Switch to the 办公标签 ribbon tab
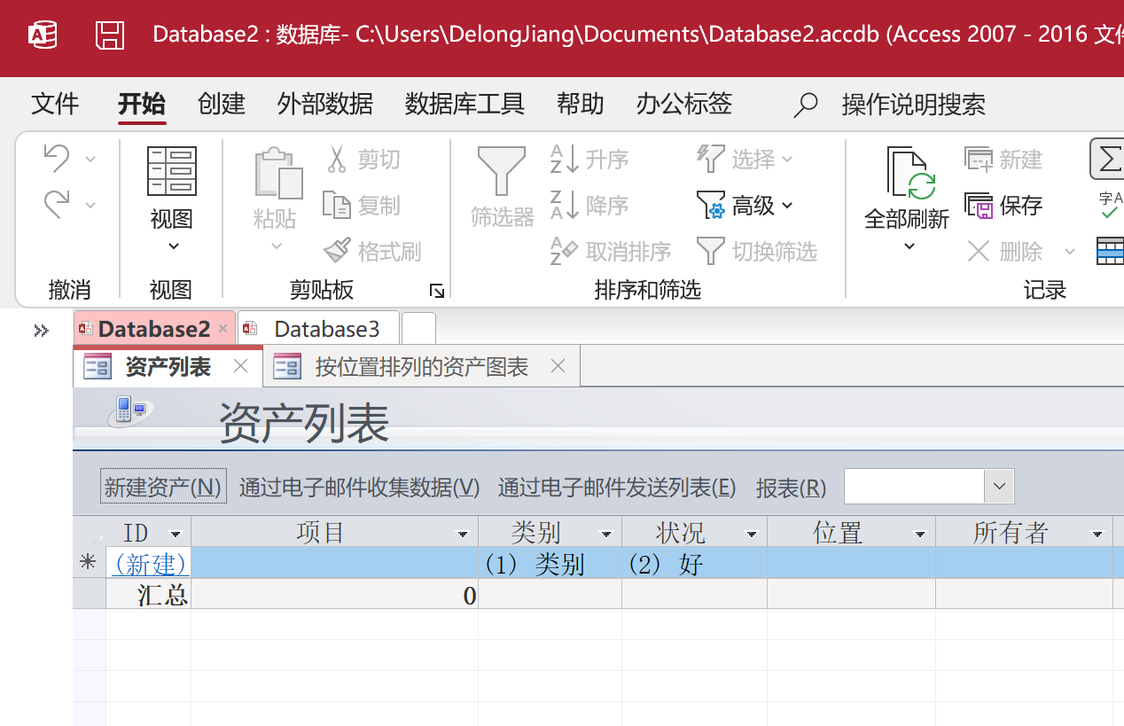This screenshot has width=1124, height=726. pyautogui.click(x=684, y=105)
